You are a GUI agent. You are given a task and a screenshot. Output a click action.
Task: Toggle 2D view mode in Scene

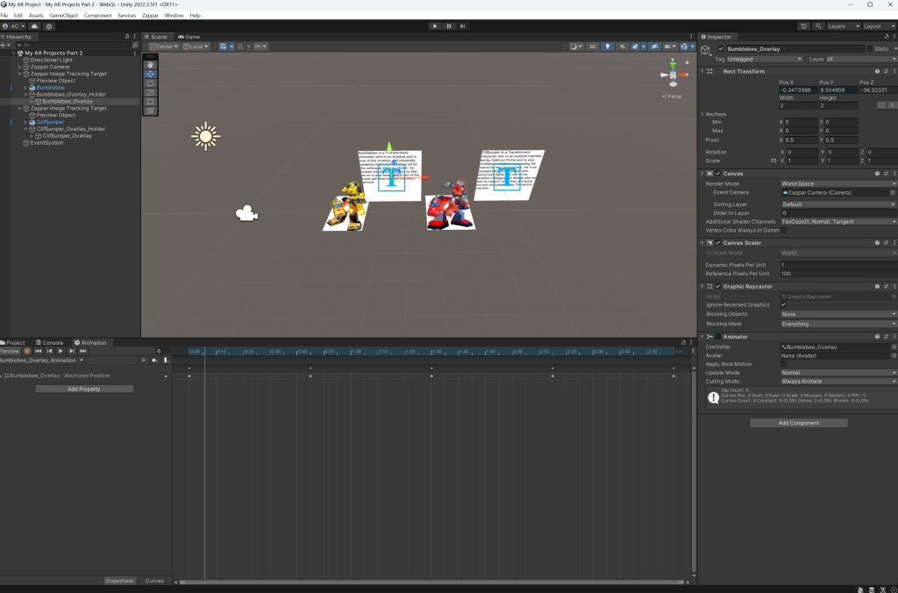point(593,46)
